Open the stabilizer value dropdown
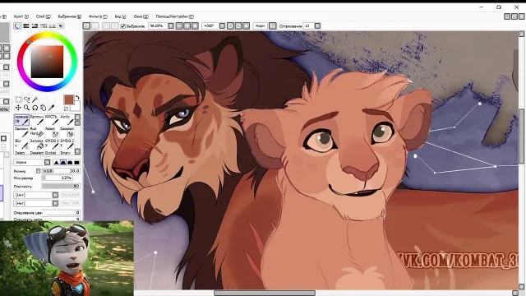The height and width of the screenshot is (296, 526). 317,25
